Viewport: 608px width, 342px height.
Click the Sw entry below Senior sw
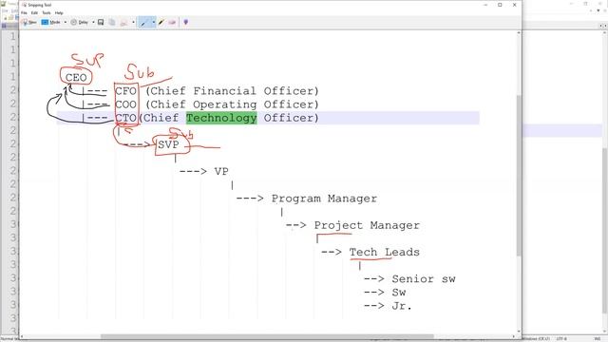[x=399, y=293]
